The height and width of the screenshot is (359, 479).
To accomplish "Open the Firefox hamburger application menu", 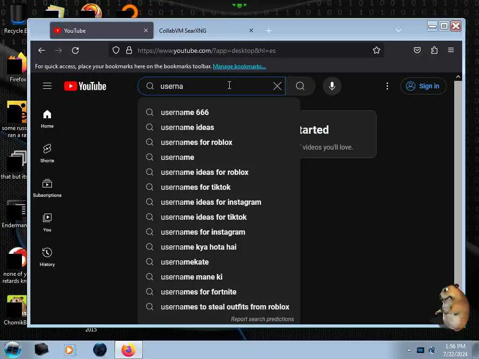I will [451, 50].
